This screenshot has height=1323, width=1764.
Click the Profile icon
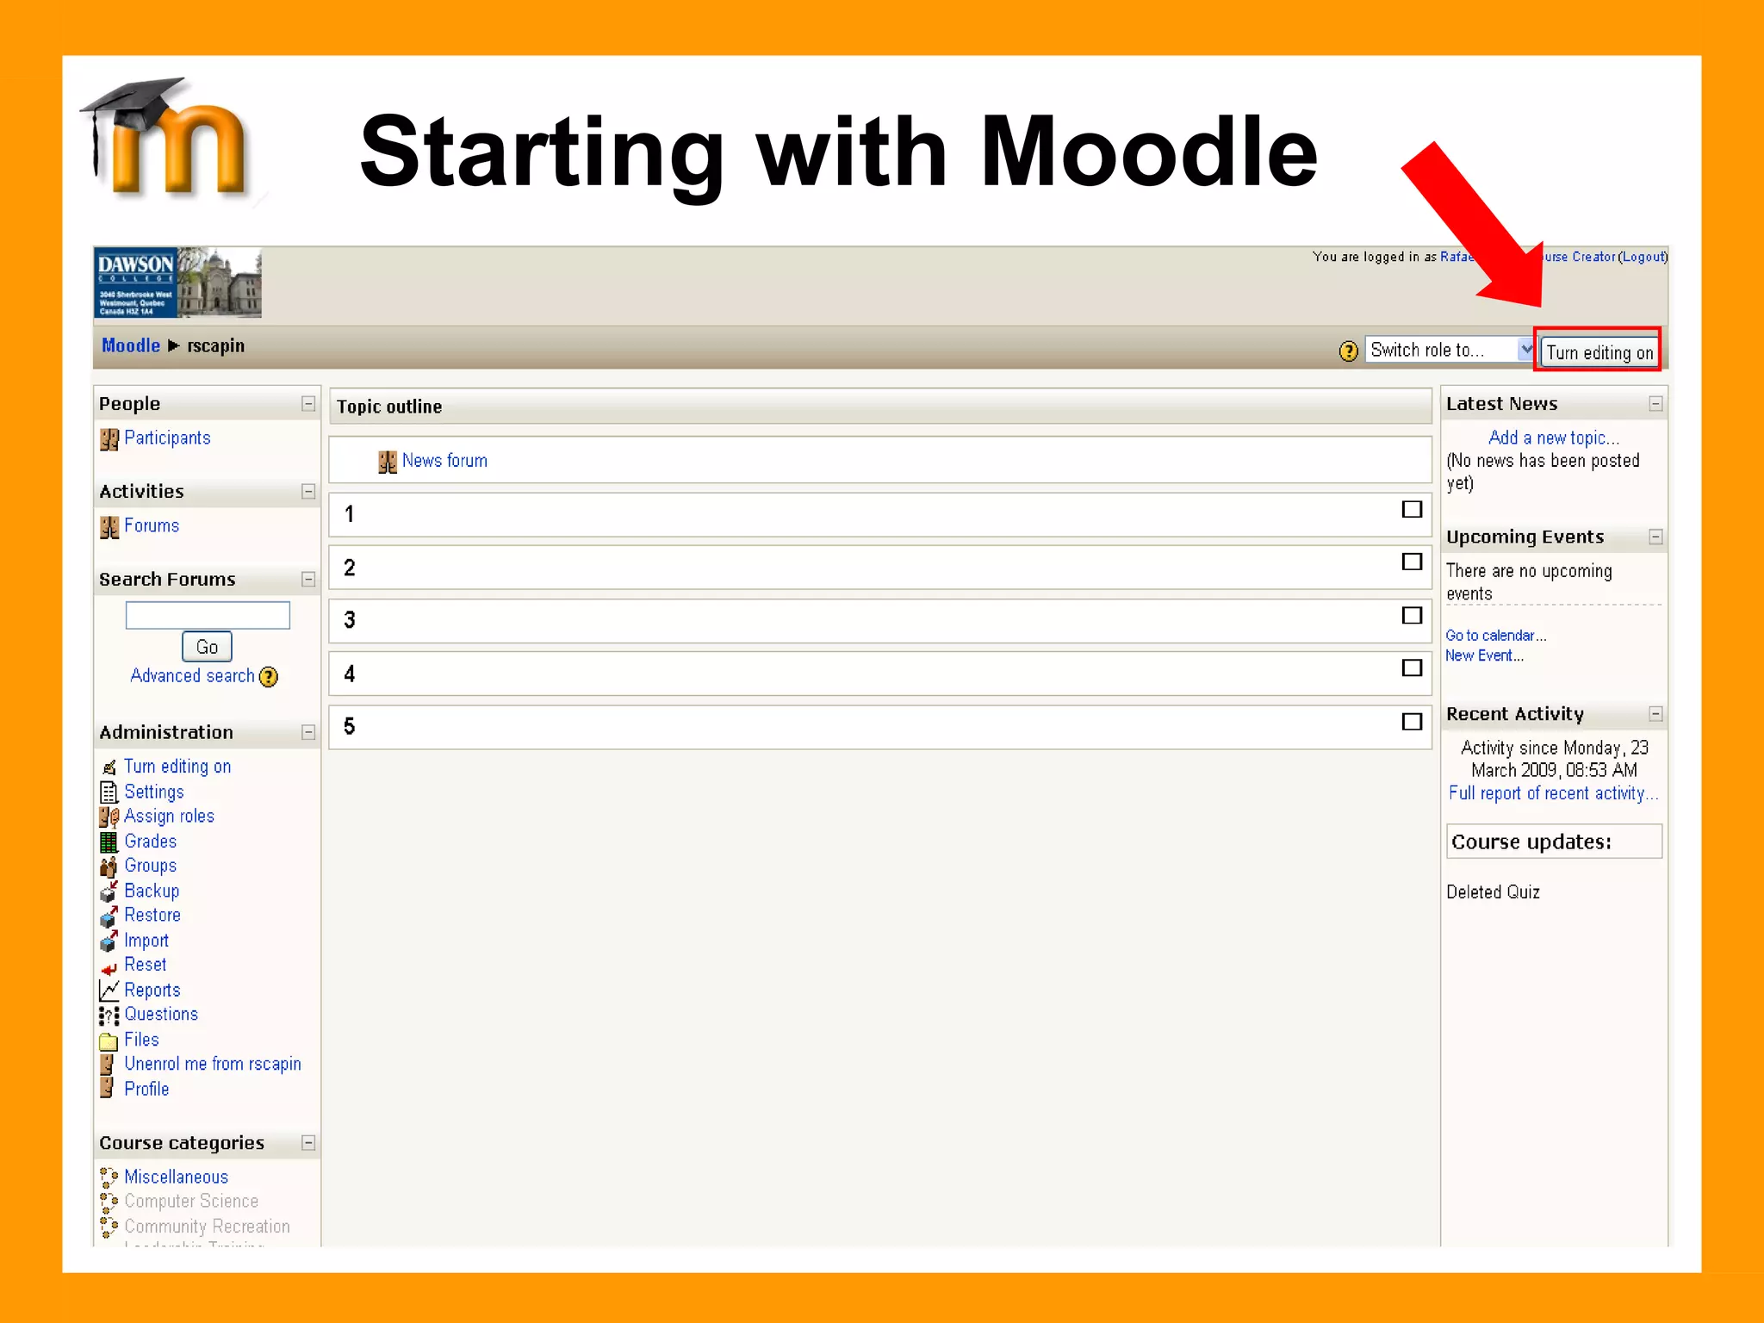(x=107, y=1088)
